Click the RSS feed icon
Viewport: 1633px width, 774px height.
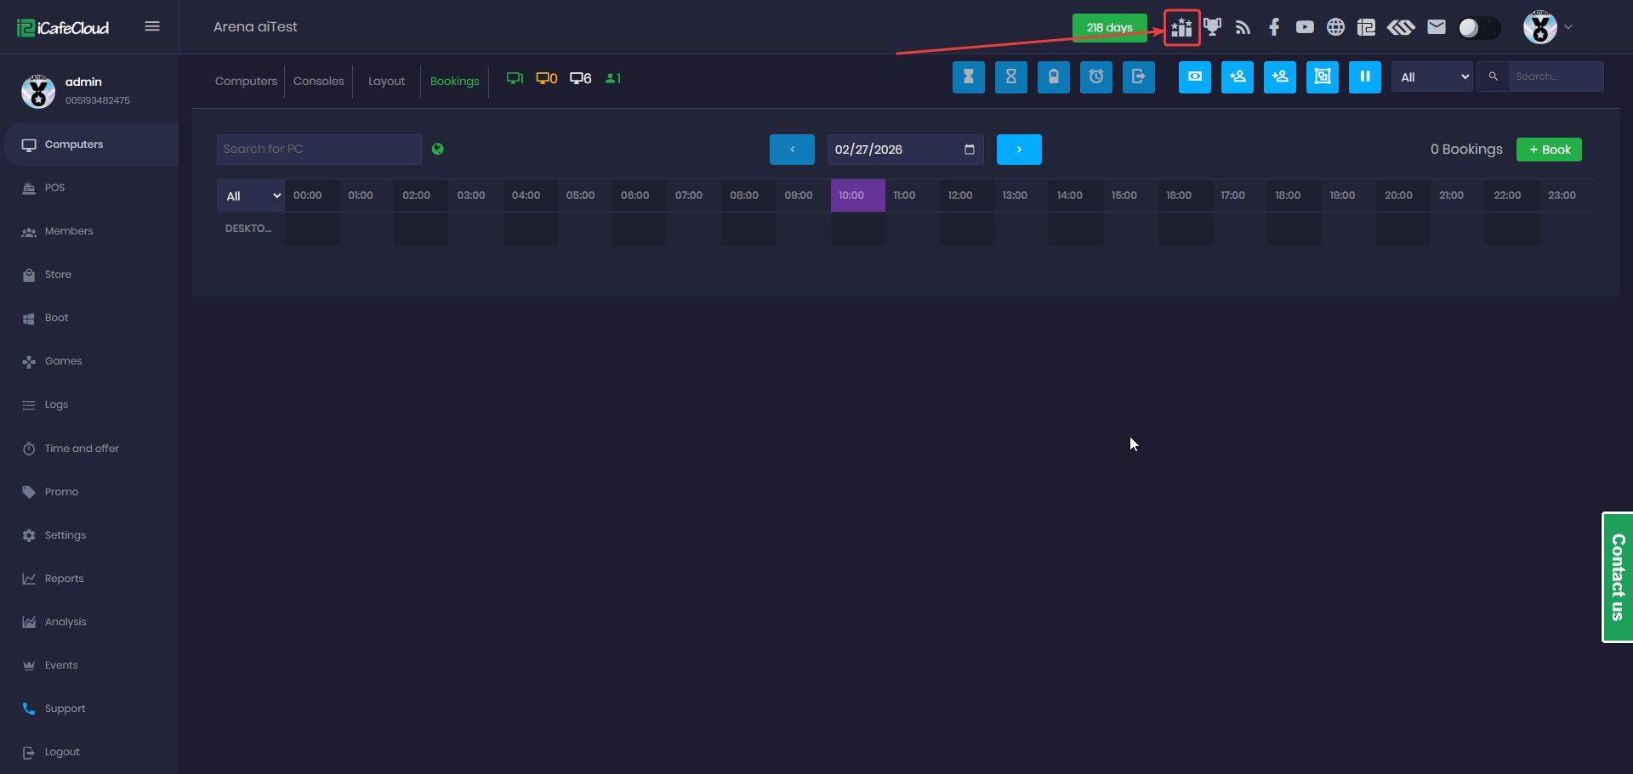[1243, 27]
